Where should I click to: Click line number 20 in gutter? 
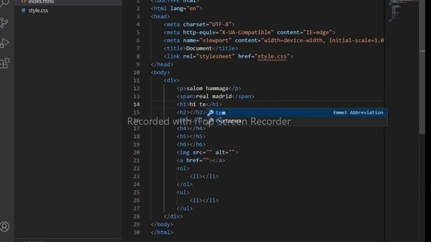pyautogui.click(x=137, y=153)
